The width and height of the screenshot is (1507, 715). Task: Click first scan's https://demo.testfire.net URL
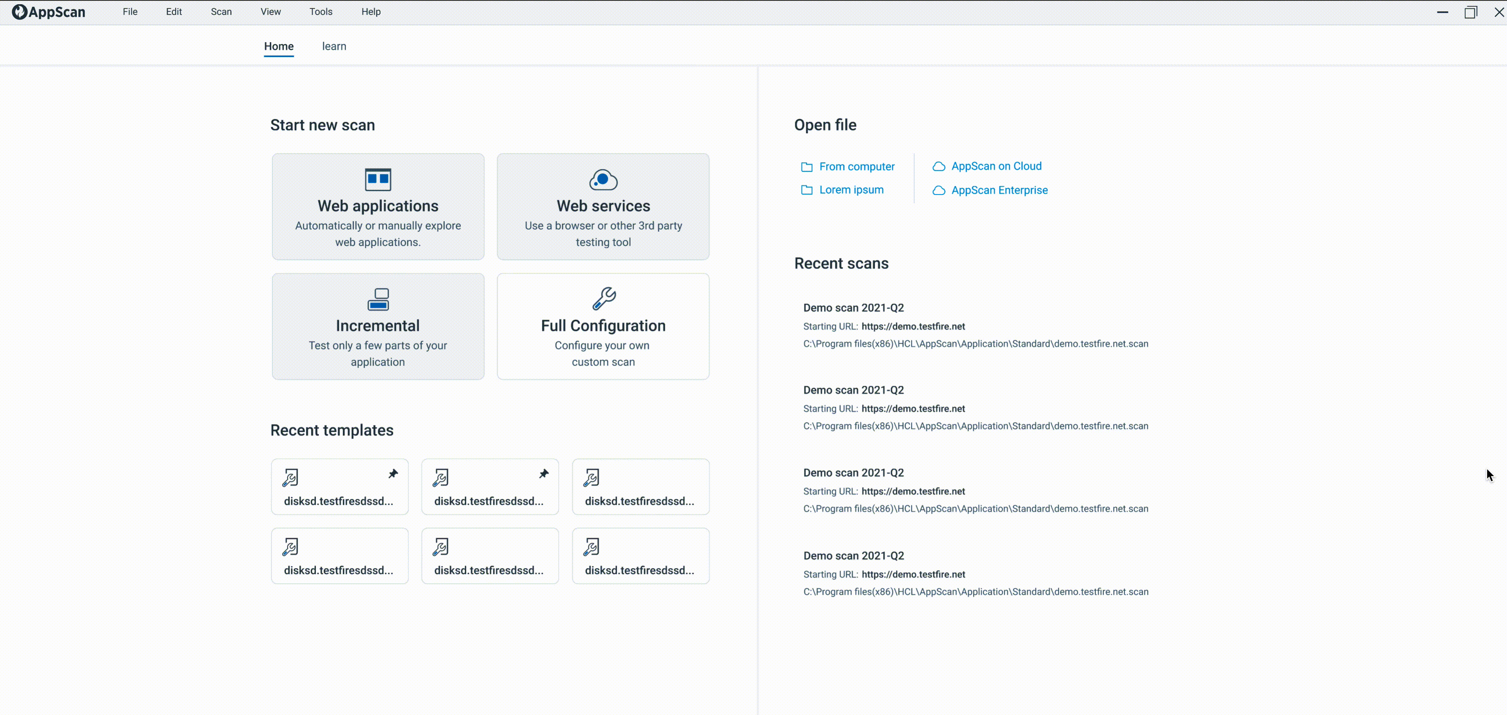pos(913,326)
